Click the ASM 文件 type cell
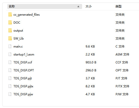 pos(122,54)
